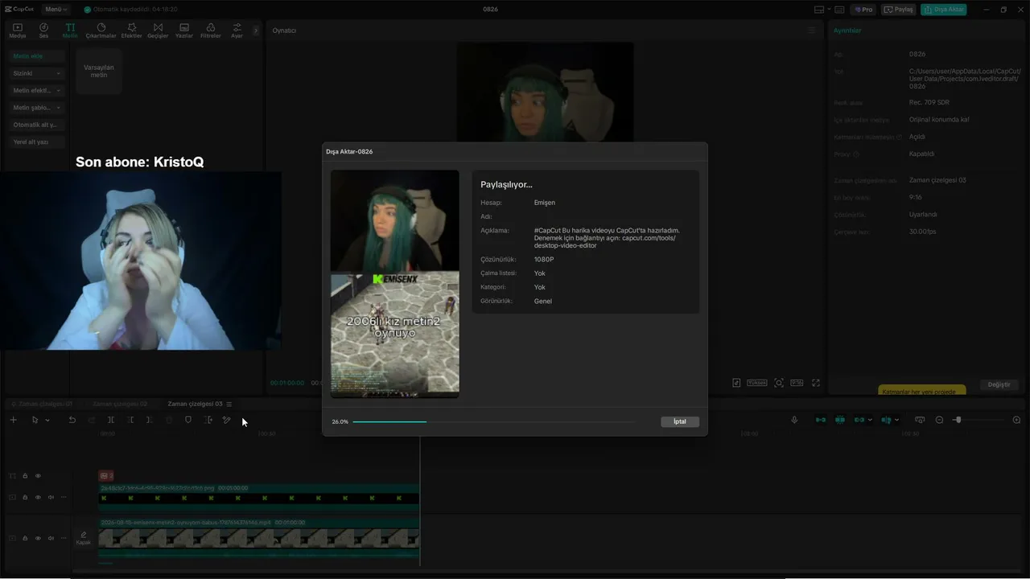Open the Yazılar captions tab

click(x=184, y=31)
